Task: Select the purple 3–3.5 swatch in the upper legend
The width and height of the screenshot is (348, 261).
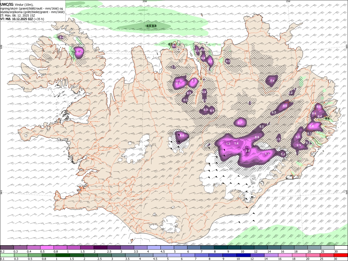Action: click(x=127, y=247)
